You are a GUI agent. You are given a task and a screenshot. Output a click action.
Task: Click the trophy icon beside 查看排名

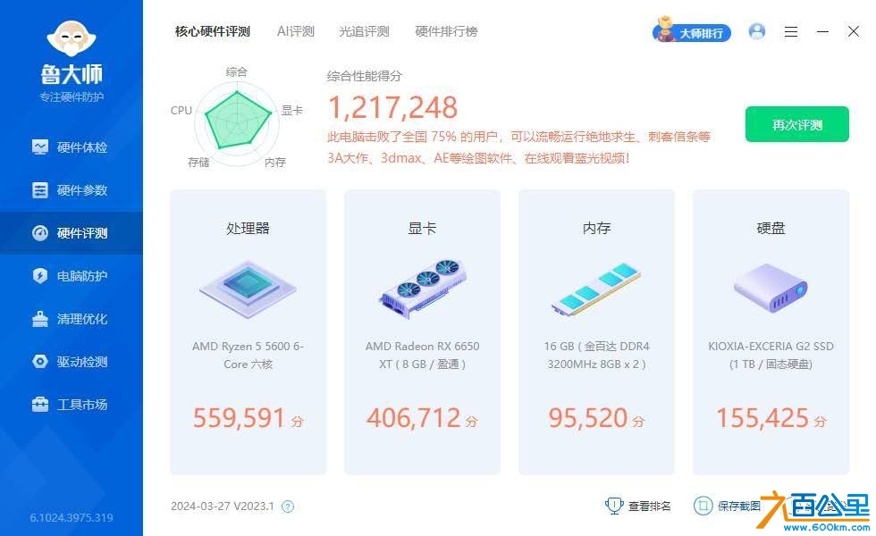[613, 506]
